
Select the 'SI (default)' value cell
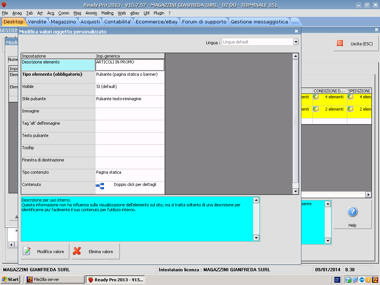[x=130, y=89]
